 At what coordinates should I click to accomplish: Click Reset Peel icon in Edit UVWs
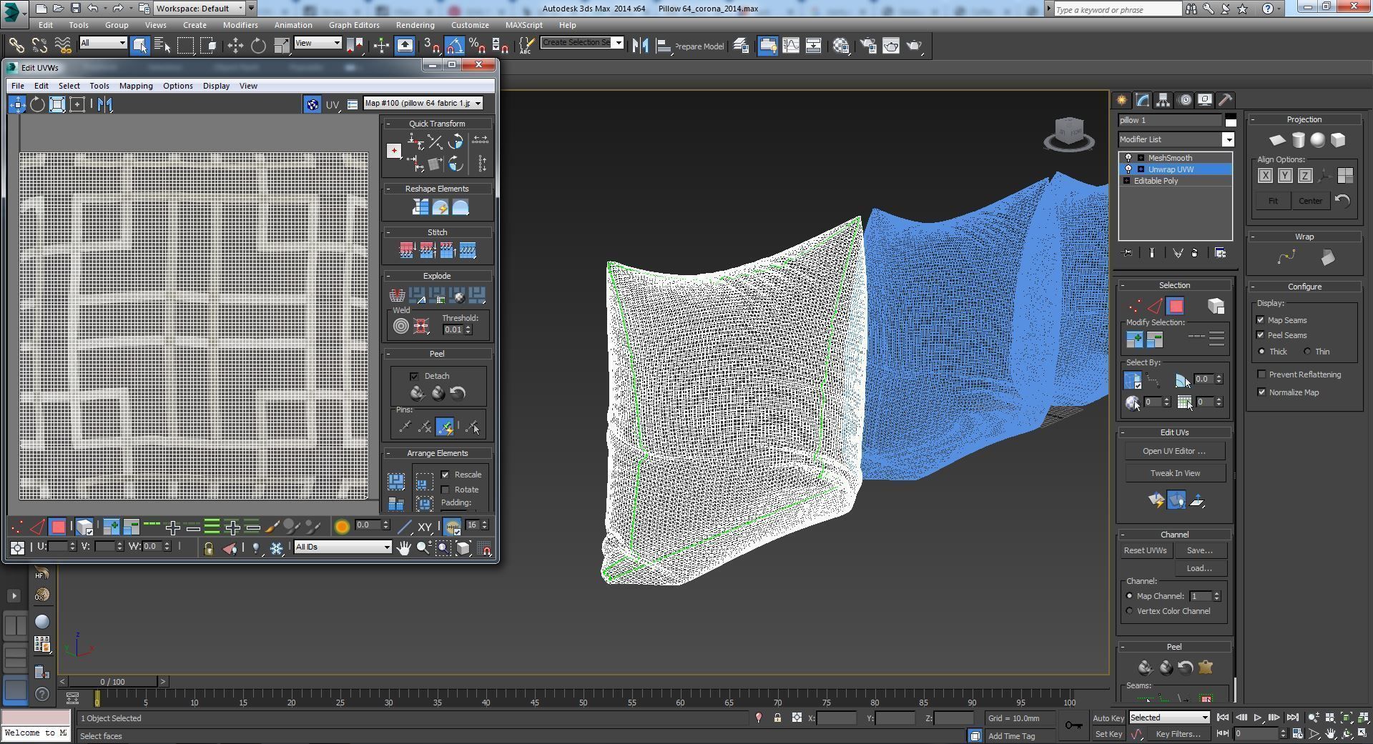458,393
